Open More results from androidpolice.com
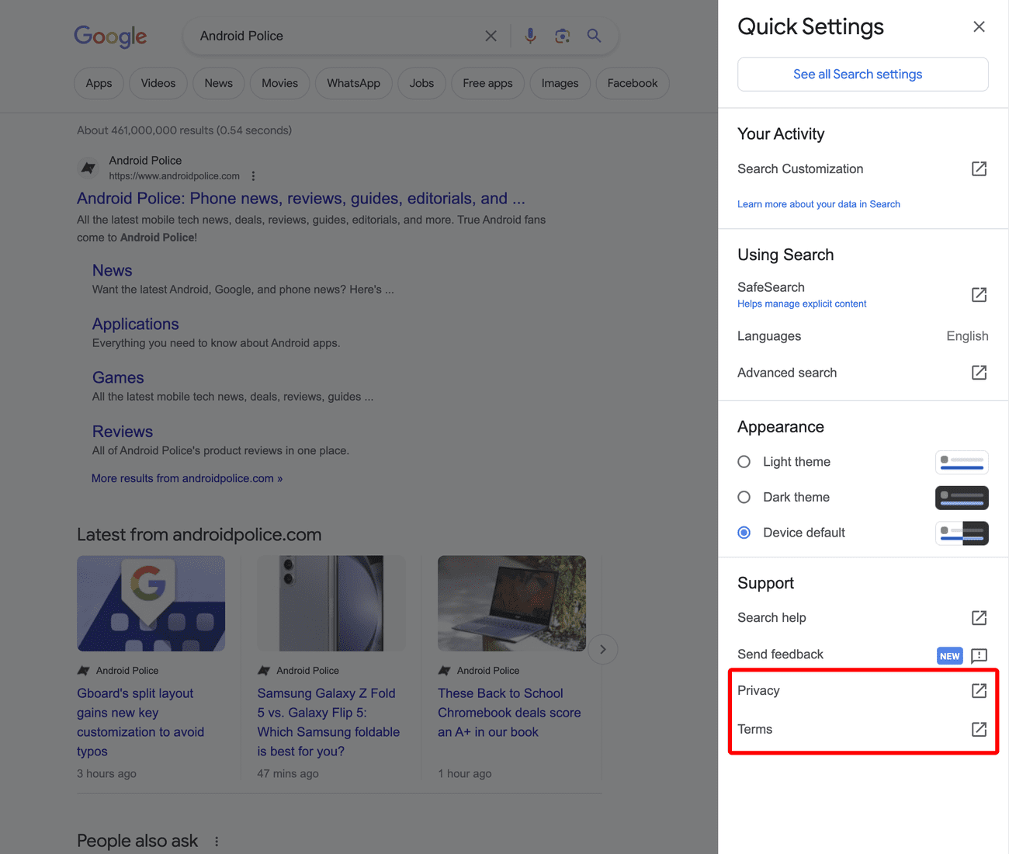Viewport: 1009px width, 854px height. click(186, 478)
